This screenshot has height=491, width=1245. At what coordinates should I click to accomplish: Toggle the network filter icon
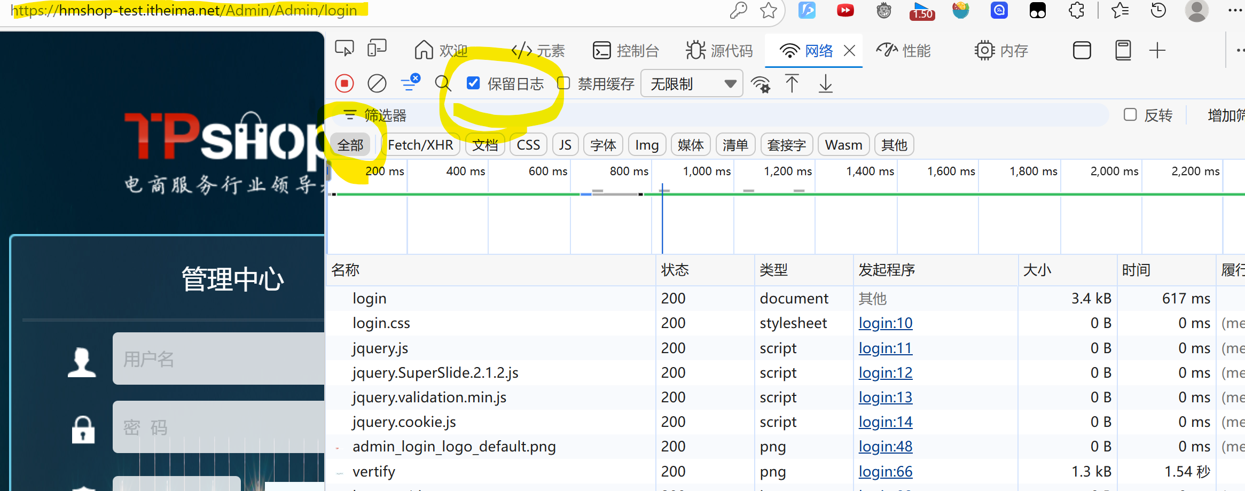pos(410,83)
